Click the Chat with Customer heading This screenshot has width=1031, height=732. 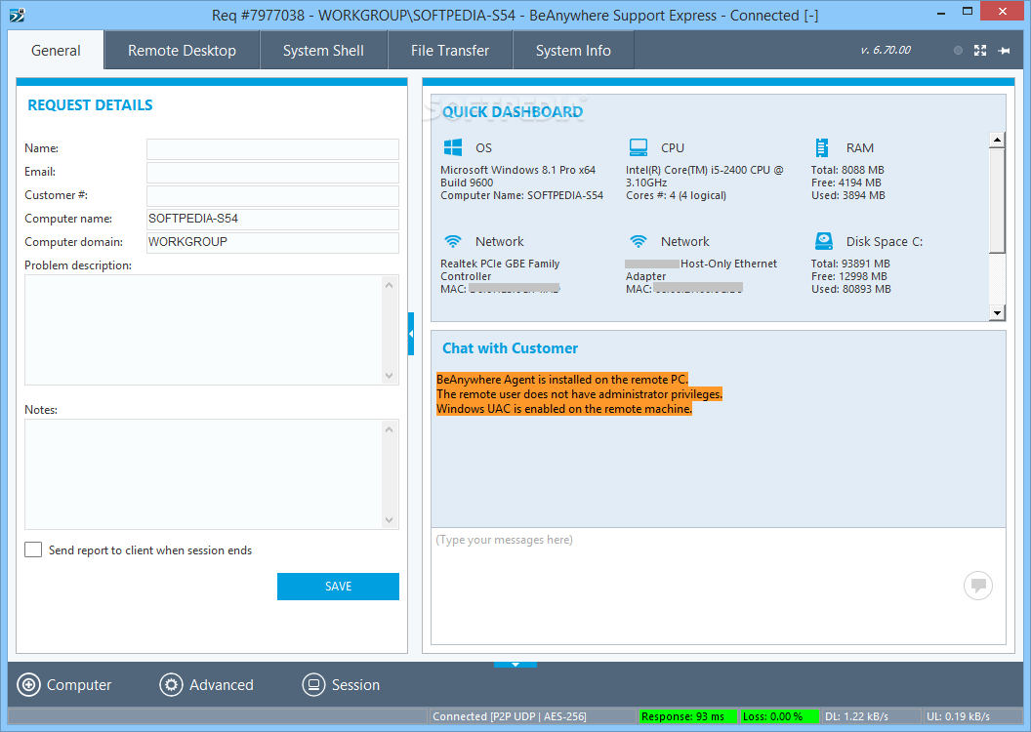coord(511,348)
